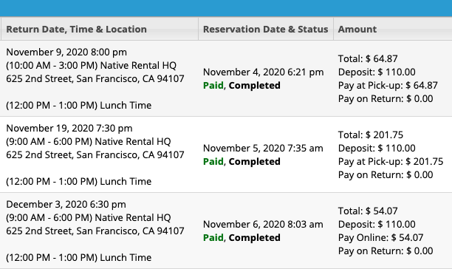The height and width of the screenshot is (269, 452).
Task: Click the Amount column header
Action: [x=357, y=29]
